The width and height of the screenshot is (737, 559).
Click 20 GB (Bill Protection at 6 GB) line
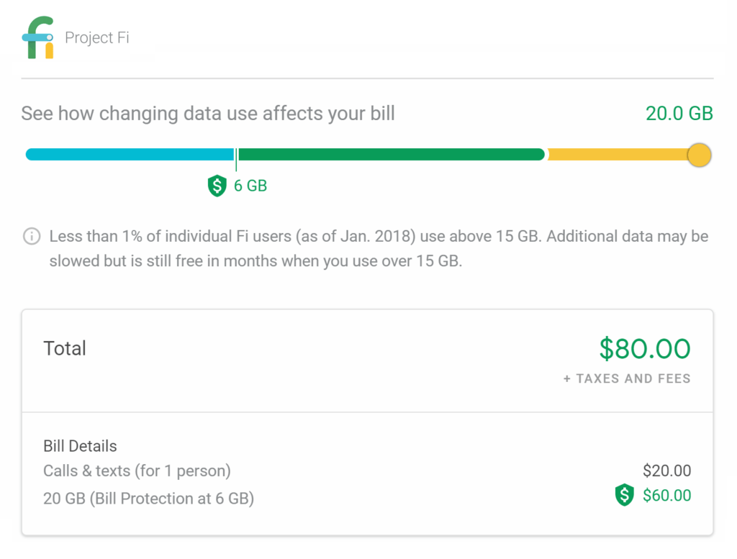tap(148, 499)
